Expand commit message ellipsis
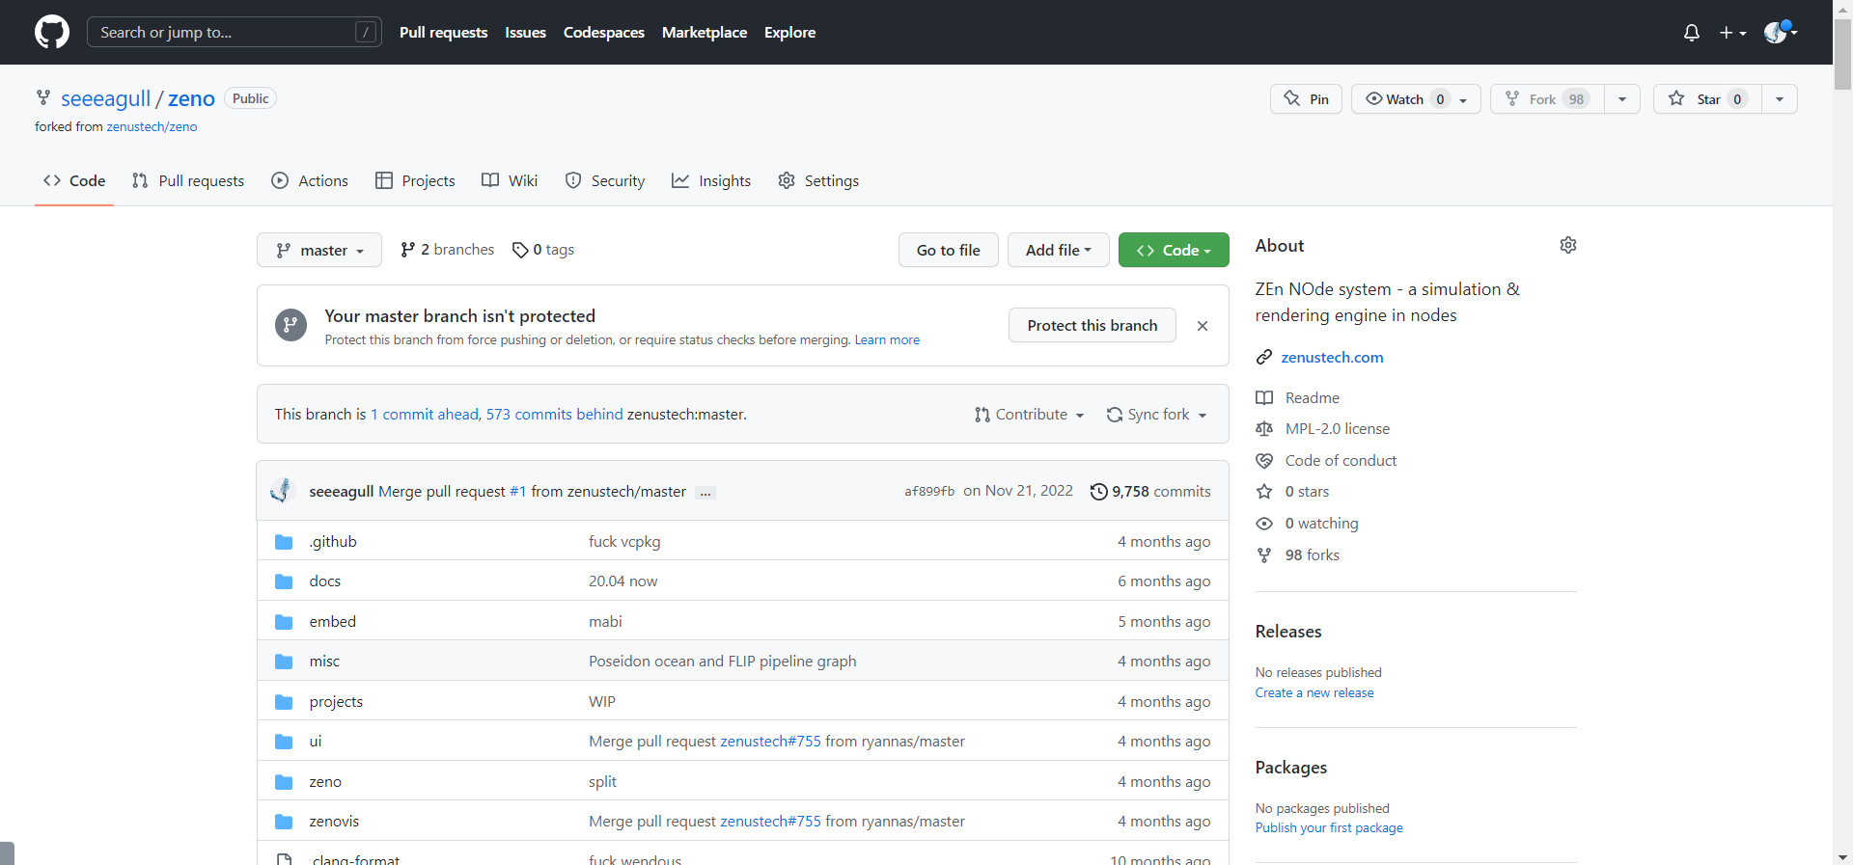 705,492
